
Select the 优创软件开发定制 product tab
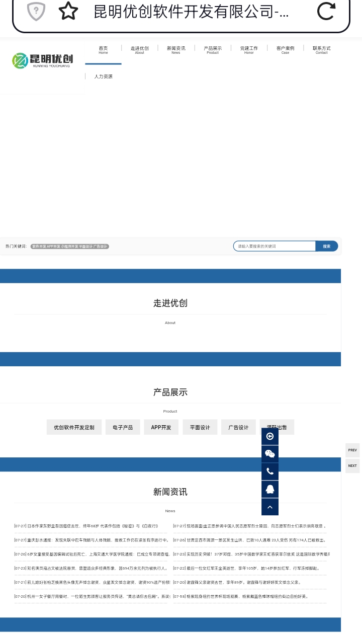point(74,427)
